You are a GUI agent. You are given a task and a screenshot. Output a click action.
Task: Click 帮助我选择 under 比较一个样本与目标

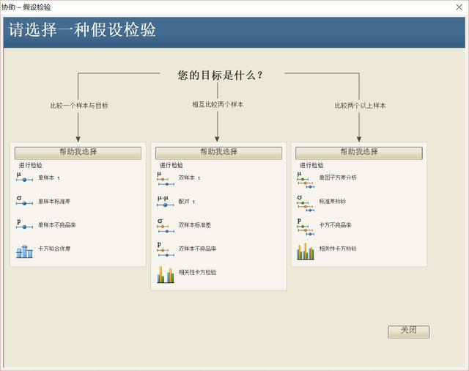(x=78, y=153)
